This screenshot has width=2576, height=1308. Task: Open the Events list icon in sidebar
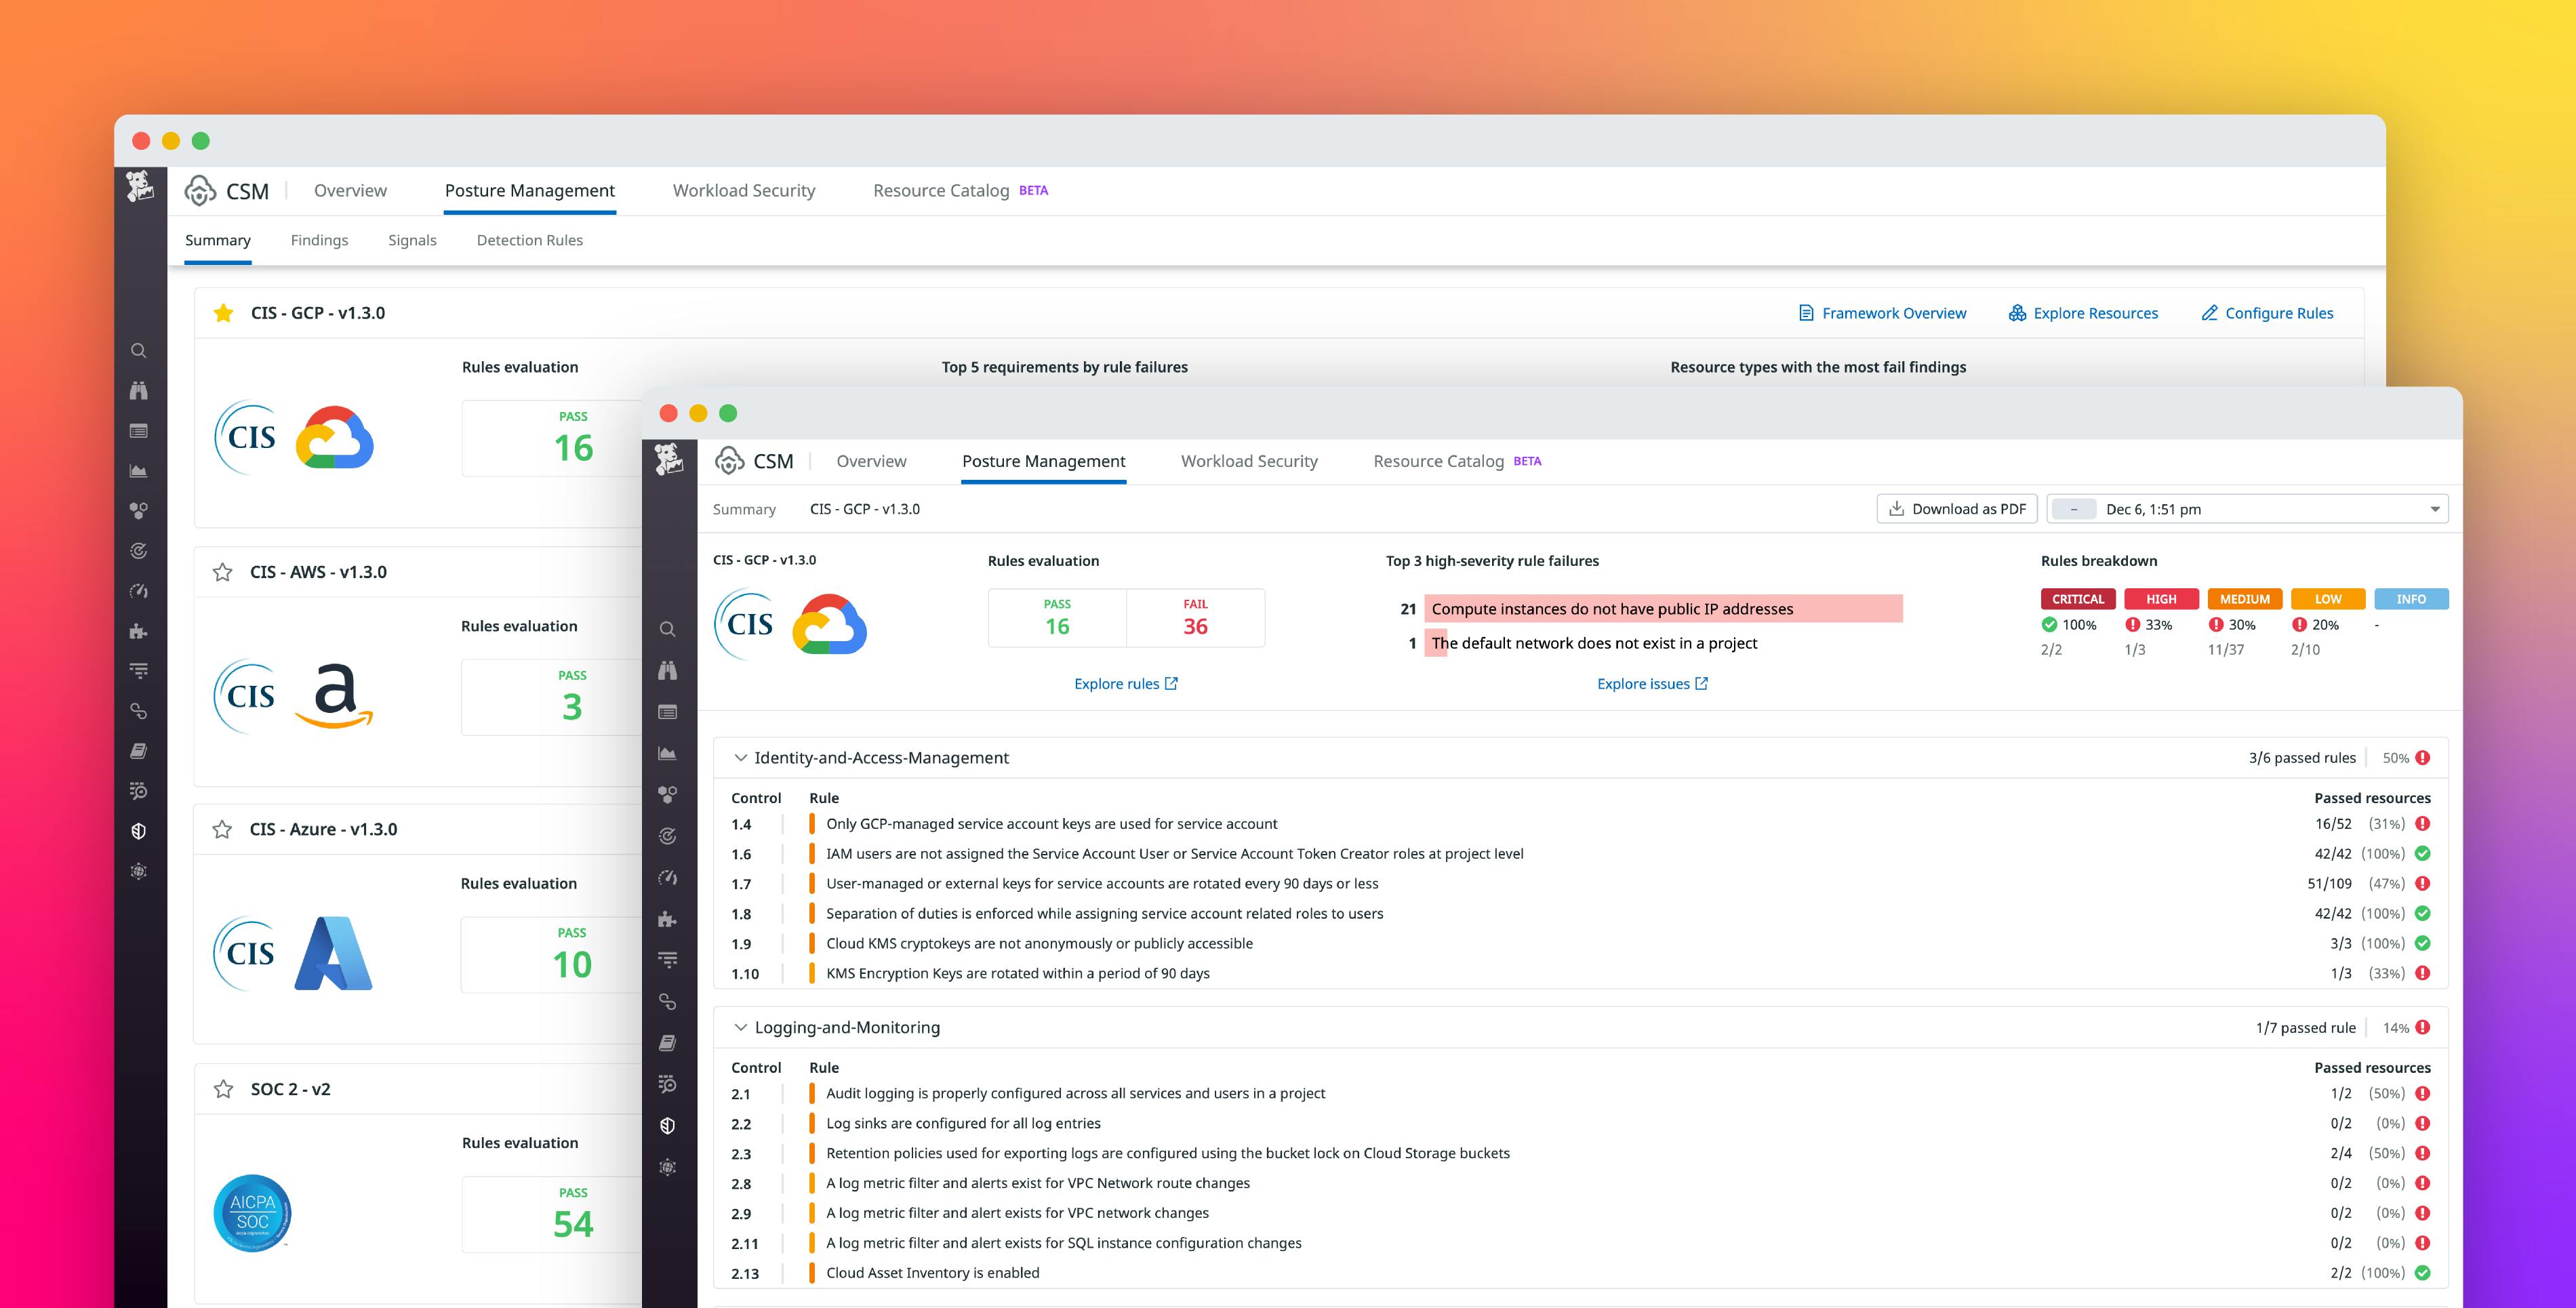[x=139, y=430]
